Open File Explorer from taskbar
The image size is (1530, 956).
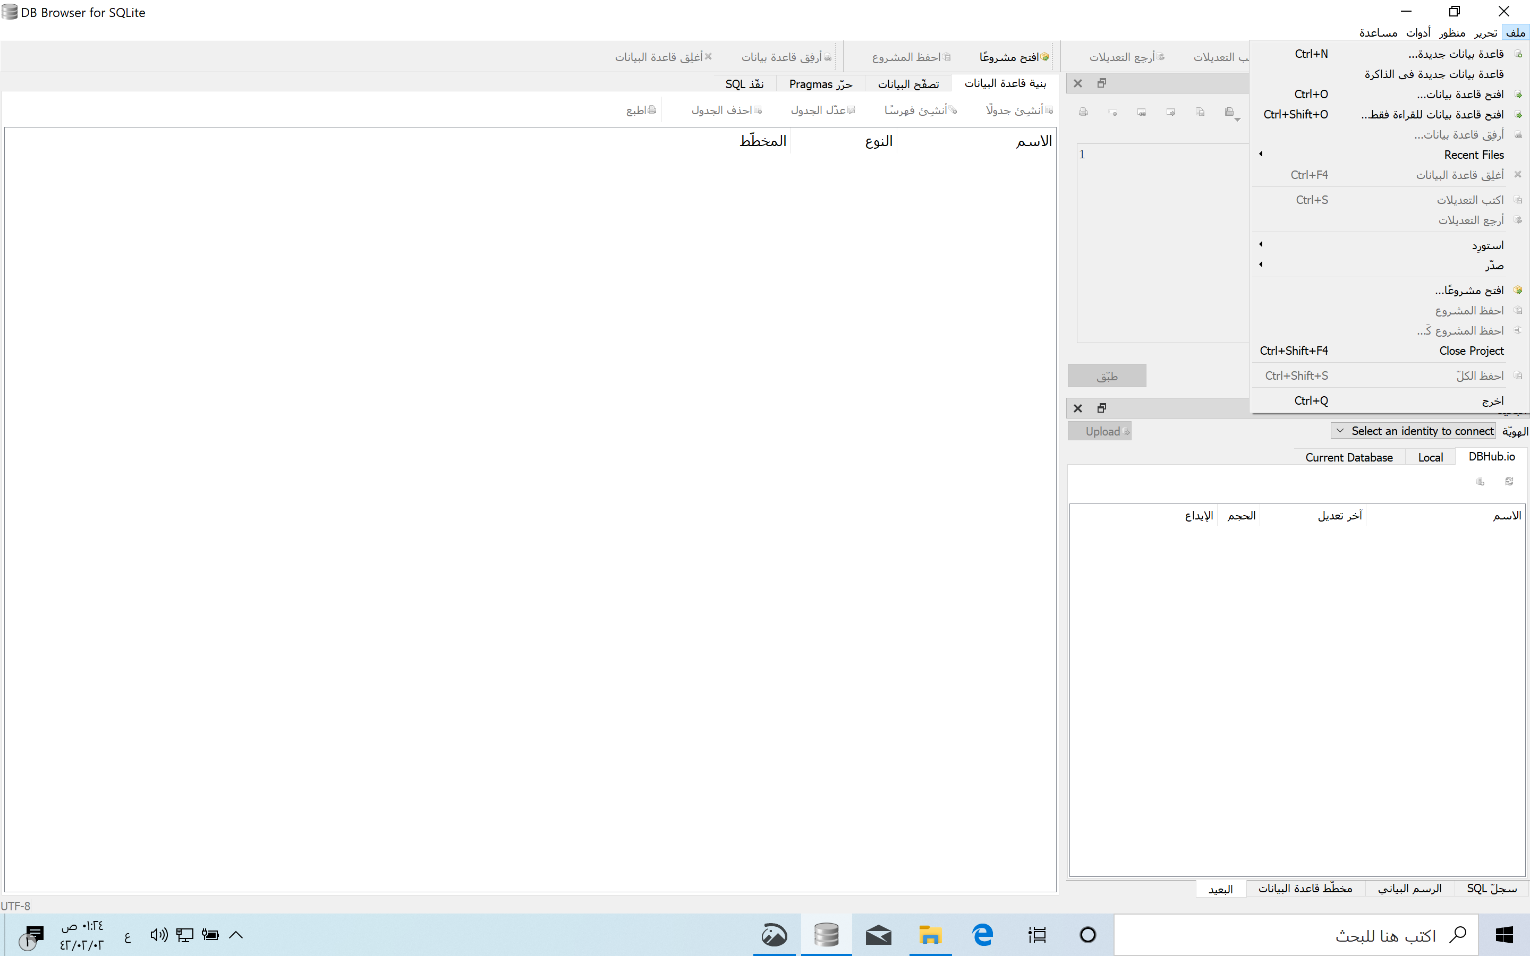coord(930,935)
